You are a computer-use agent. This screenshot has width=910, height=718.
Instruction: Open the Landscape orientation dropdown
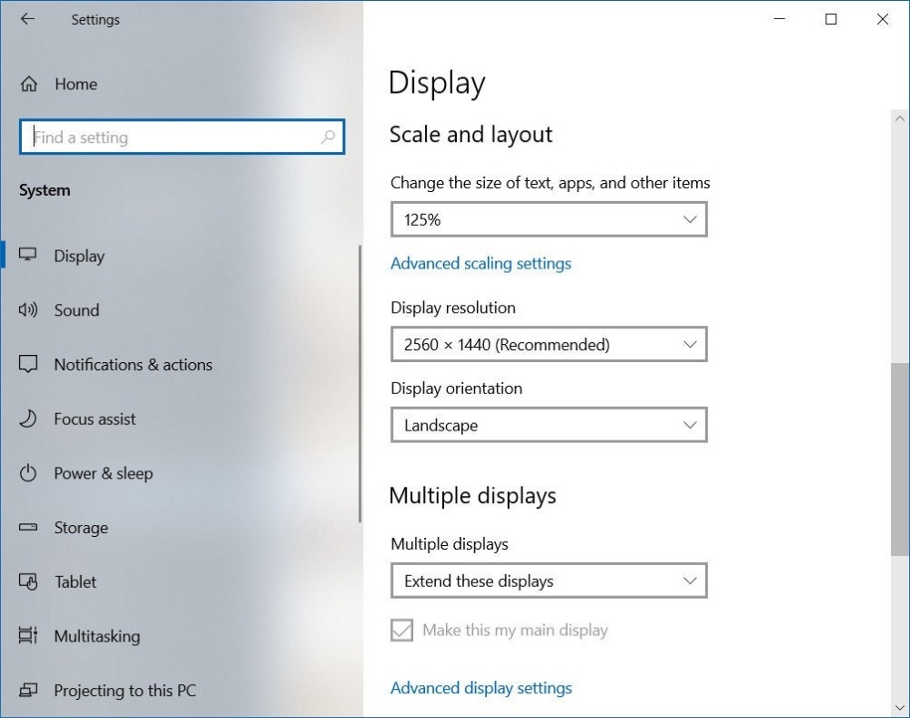[x=548, y=425]
